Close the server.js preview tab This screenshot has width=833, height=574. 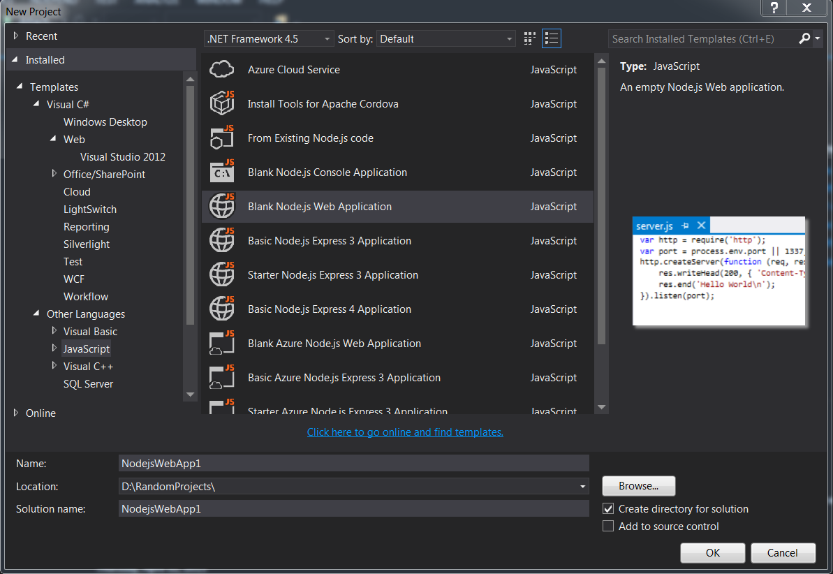point(701,225)
